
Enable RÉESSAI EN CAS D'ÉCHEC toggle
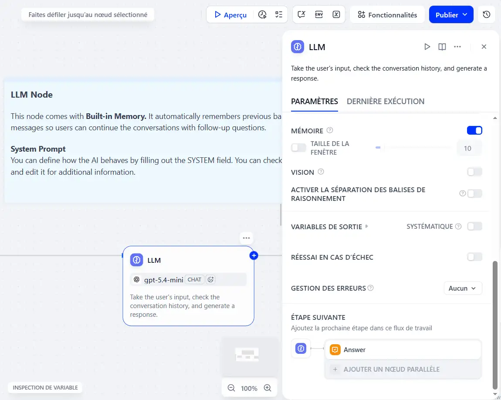(474, 257)
